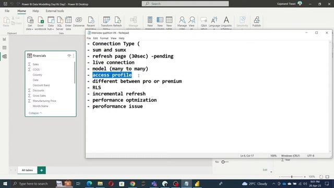Open Windows Start button

5,183
